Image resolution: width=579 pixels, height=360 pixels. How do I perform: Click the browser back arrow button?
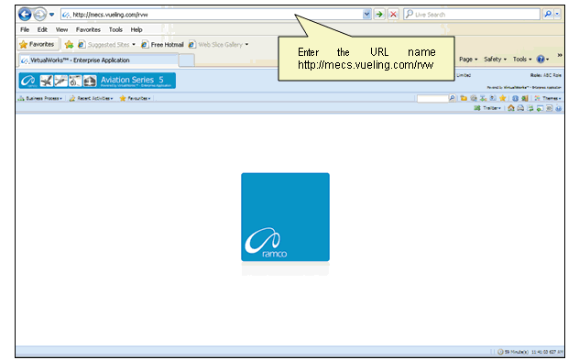pos(25,15)
